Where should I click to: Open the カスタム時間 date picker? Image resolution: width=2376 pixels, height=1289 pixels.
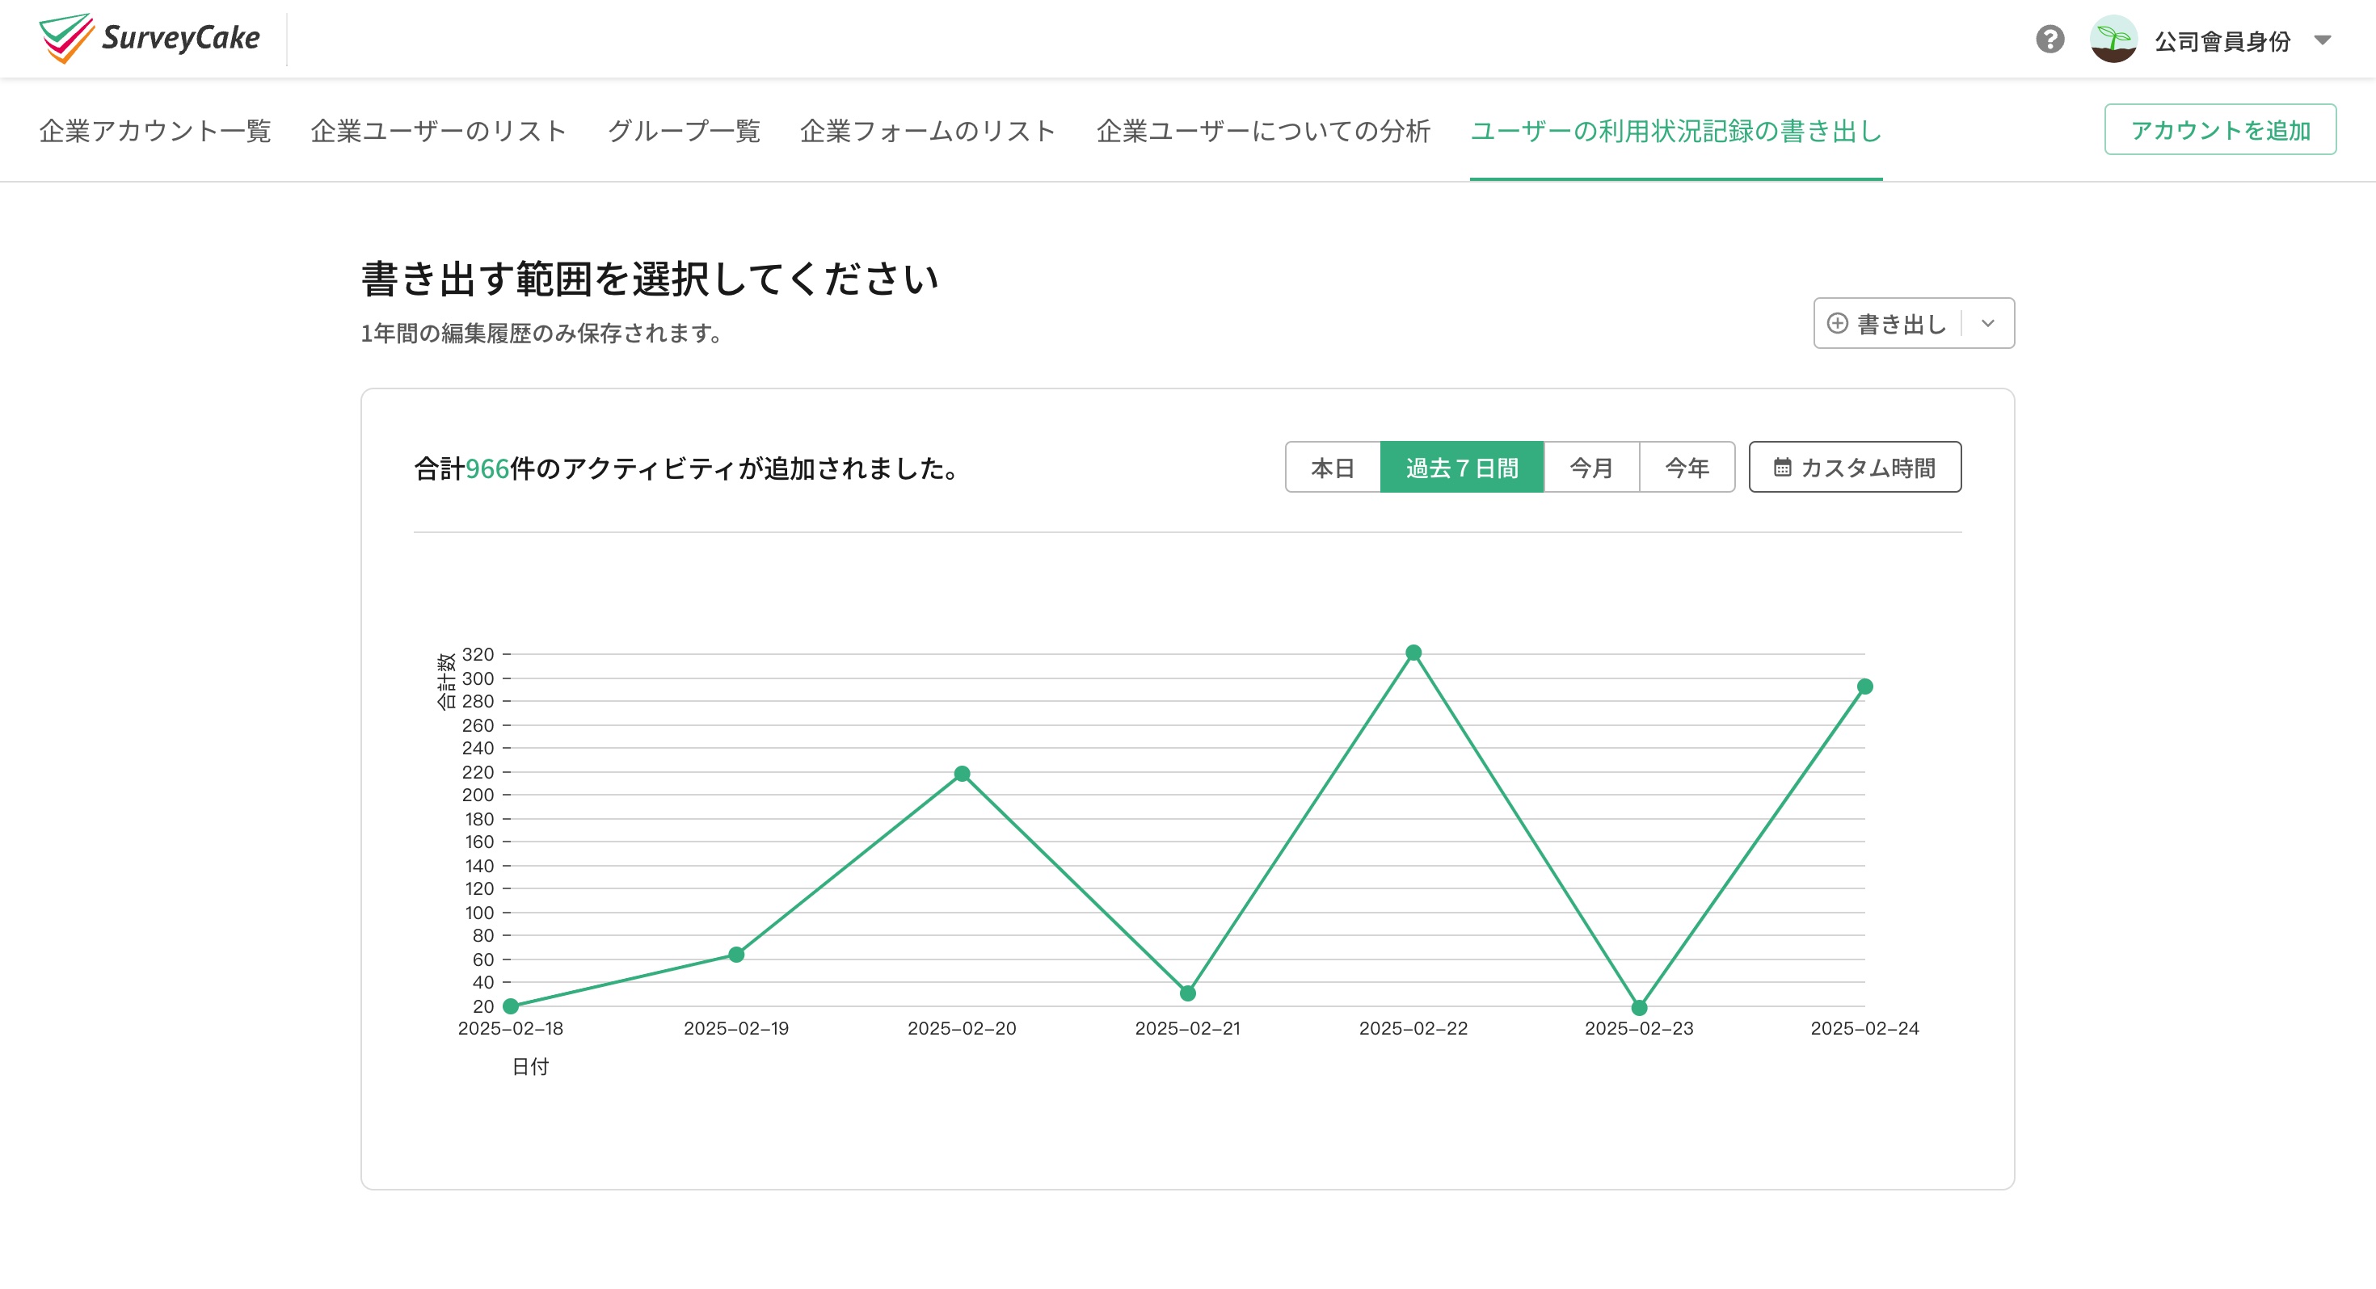(1855, 468)
